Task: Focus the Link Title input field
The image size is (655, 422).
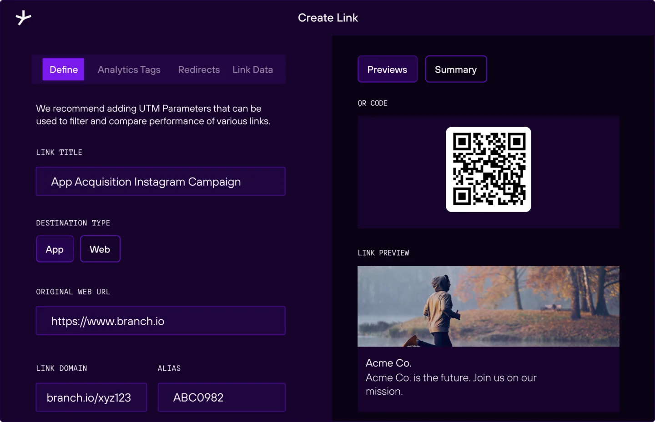Action: coord(161,182)
